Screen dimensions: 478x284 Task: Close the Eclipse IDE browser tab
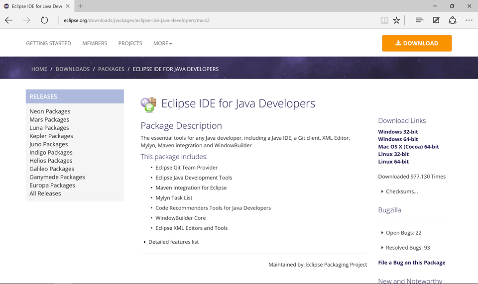[x=68, y=6]
